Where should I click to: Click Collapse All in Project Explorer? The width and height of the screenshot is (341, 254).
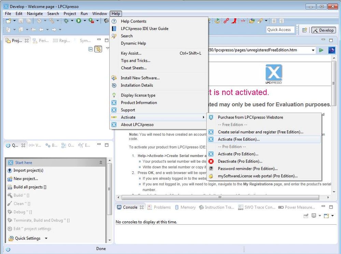[x=91, y=49]
